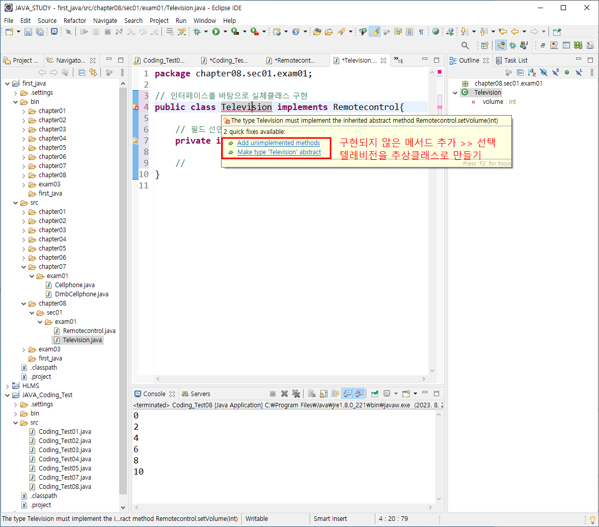This screenshot has height=527, width=599.
Task: Click the magnifier Quick Access search icon
Action: [465, 45]
